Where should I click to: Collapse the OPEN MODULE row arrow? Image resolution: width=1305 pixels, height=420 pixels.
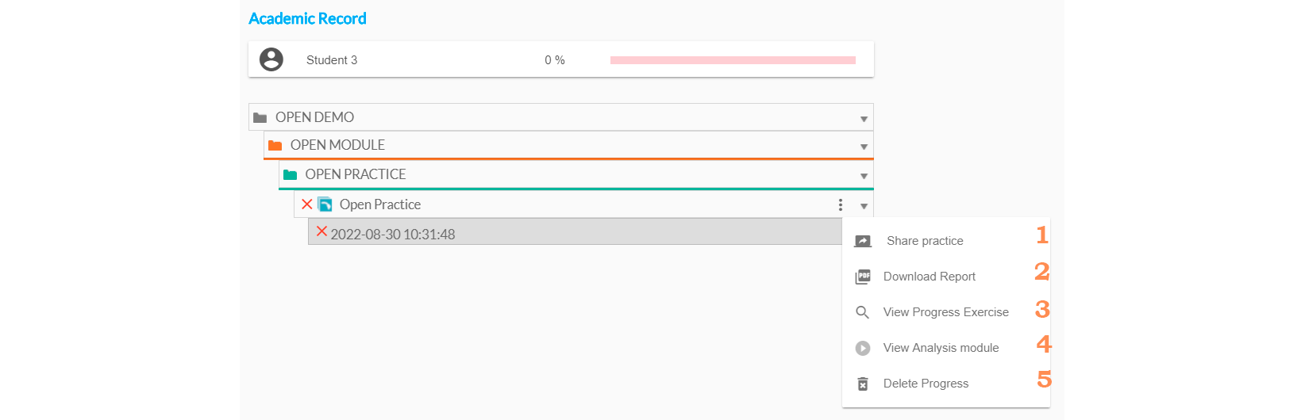[x=864, y=147]
